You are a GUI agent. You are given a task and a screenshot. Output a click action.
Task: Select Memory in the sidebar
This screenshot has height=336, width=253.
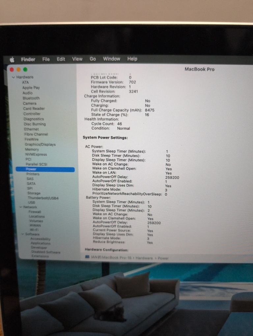[x=32, y=149]
